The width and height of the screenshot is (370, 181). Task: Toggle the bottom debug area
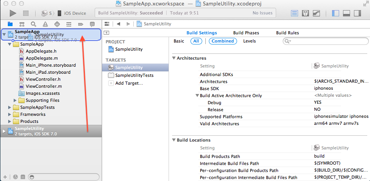[x=346, y=13]
